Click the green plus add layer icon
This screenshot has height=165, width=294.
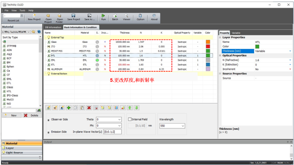pos(69,108)
